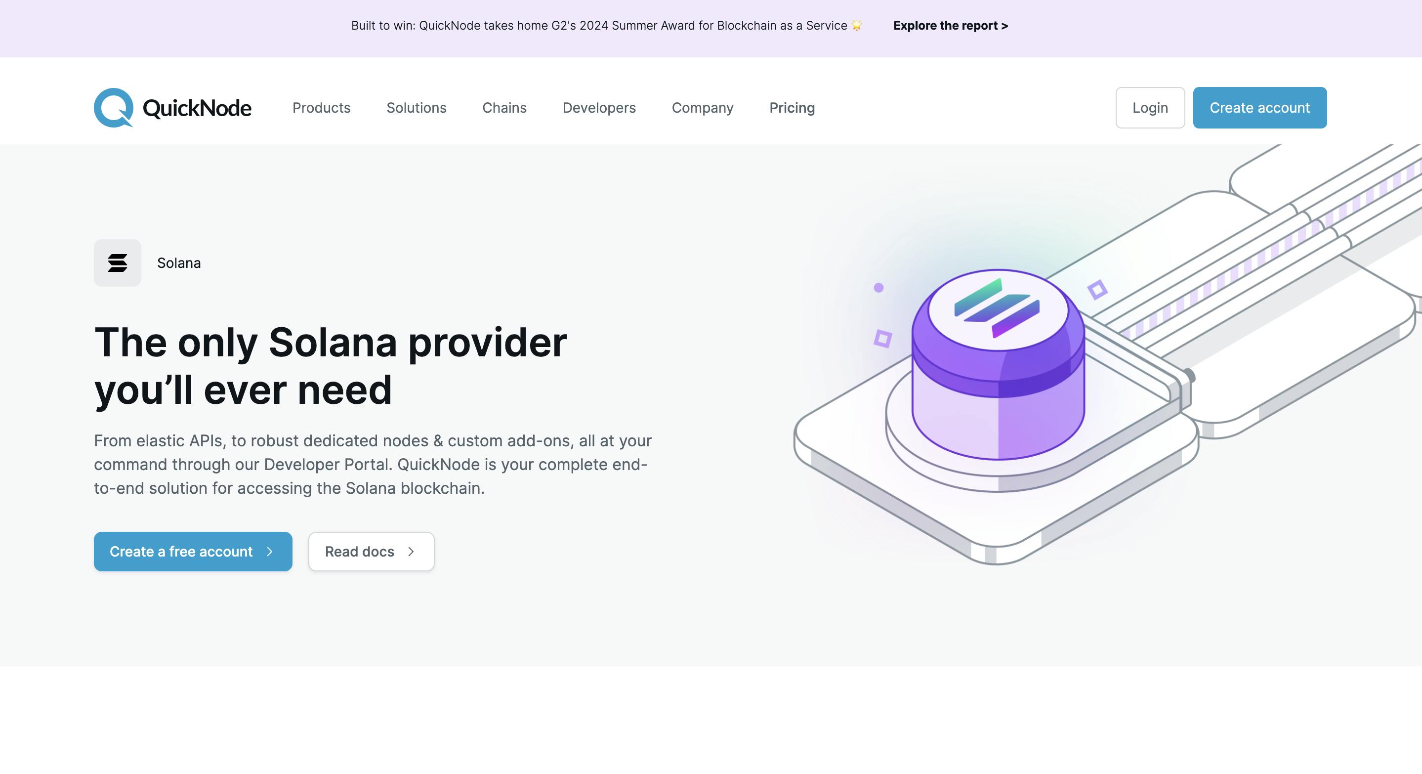Click Create a free account
1422x774 pixels.
[193, 552]
